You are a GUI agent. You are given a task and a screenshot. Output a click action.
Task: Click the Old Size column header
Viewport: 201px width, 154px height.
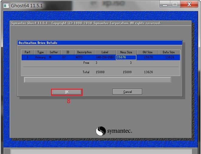147,52
